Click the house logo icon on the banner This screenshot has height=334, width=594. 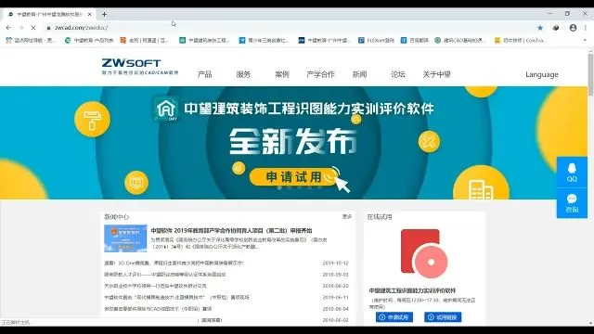tap(166, 109)
